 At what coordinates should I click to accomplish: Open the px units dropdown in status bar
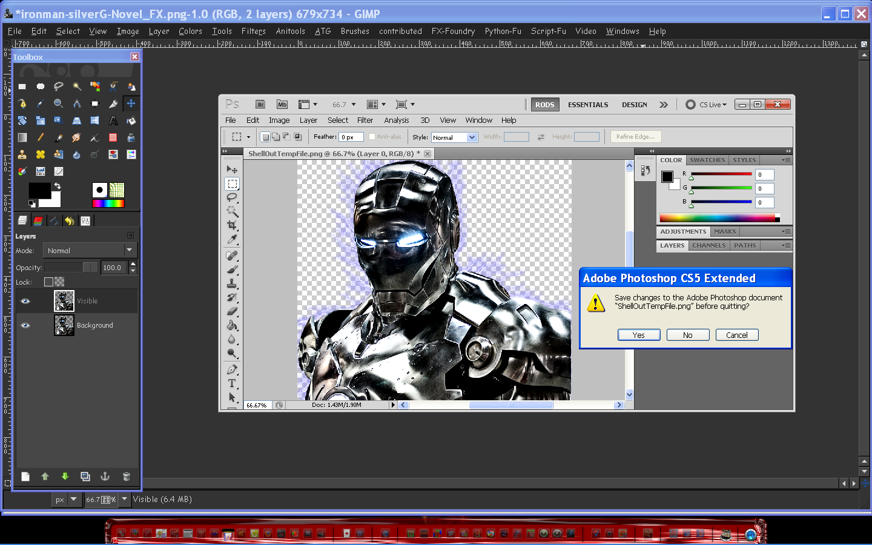pos(73,499)
